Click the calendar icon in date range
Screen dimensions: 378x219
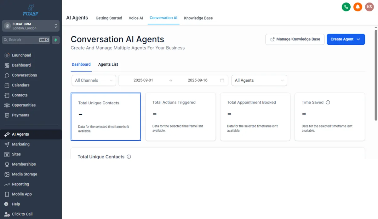point(222,80)
